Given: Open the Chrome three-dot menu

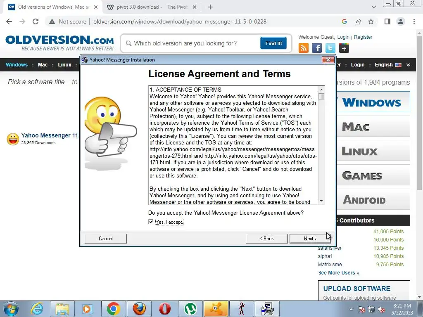Looking at the screenshot, I should click(414, 21).
